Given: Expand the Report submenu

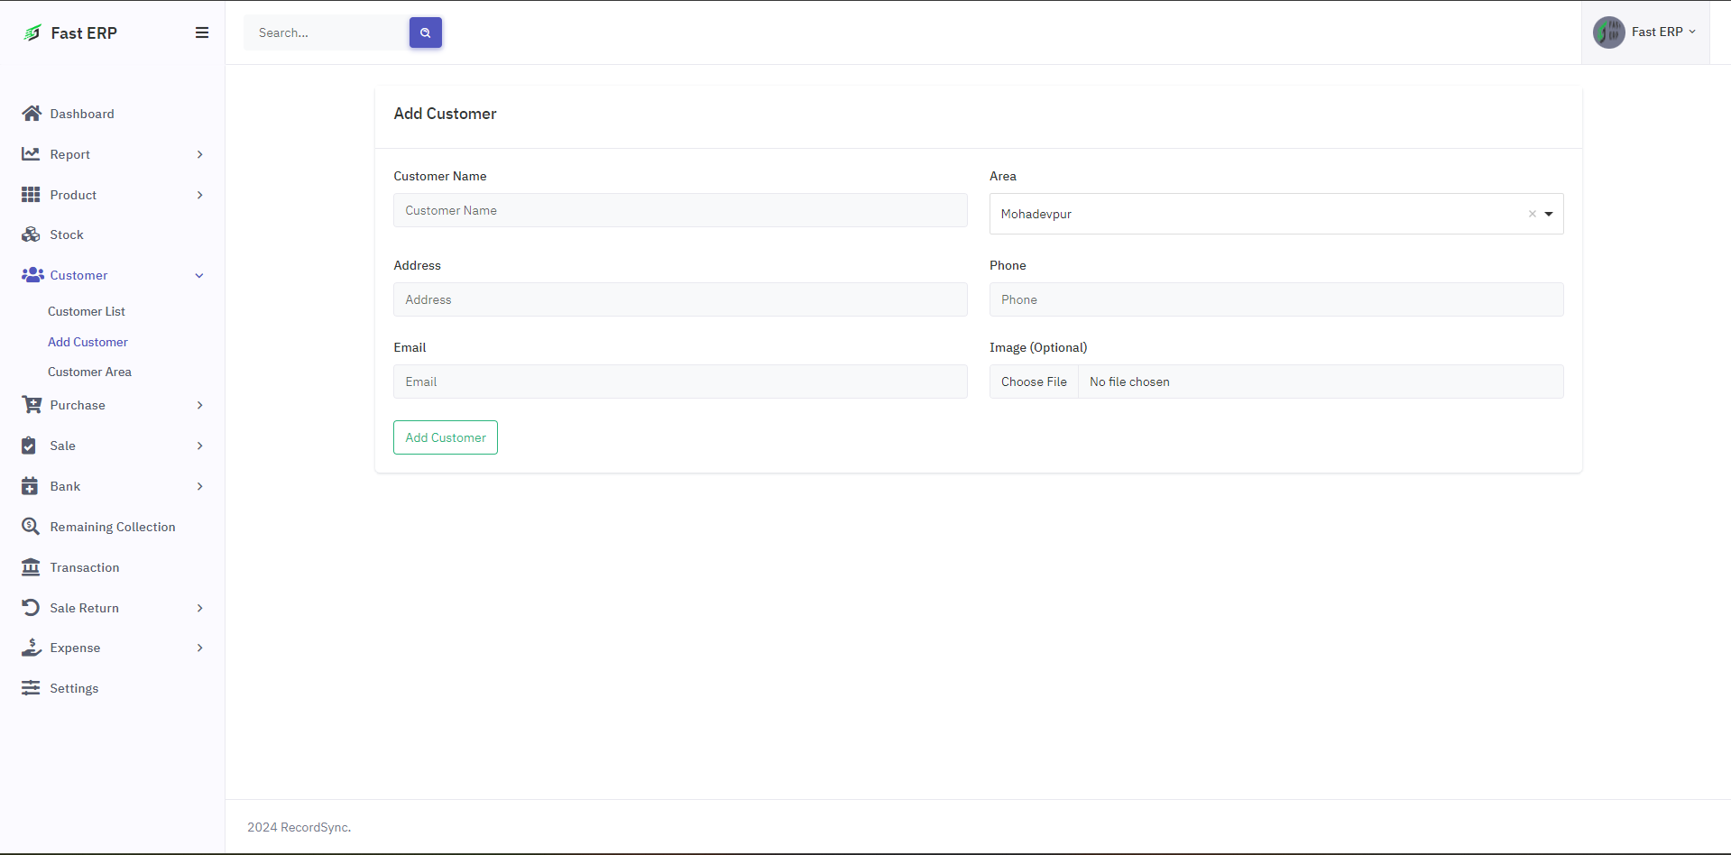Looking at the screenshot, I should (x=199, y=154).
